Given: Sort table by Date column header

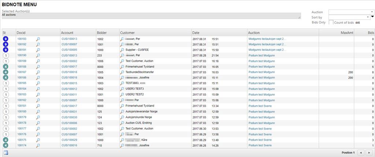Looking at the screenshot, I should pyautogui.click(x=196, y=33).
